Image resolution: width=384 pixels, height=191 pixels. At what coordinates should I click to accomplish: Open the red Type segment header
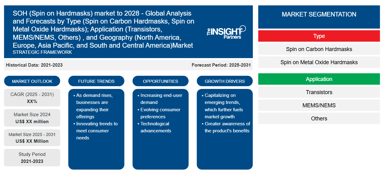click(x=319, y=36)
